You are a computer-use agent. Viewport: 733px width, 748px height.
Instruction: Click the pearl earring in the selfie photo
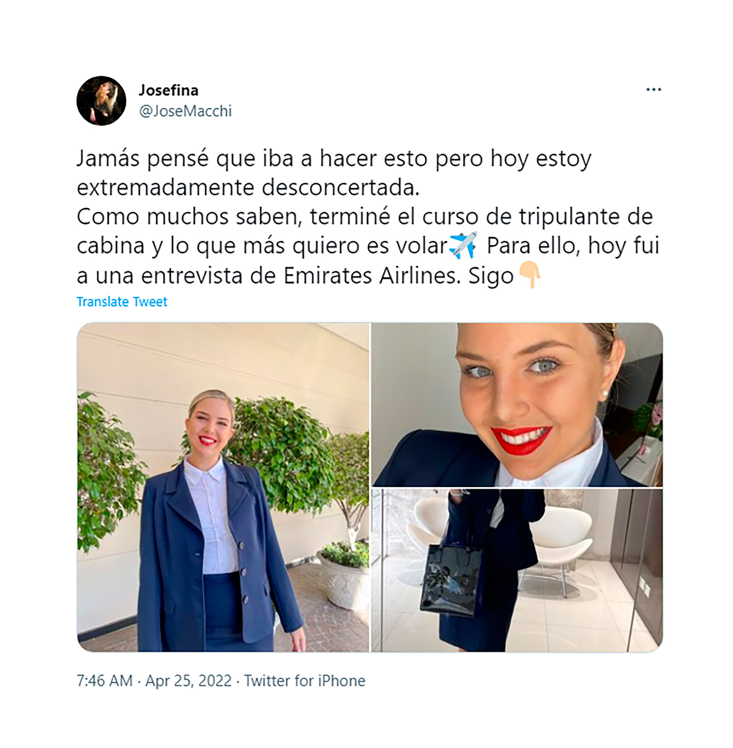coord(604,394)
